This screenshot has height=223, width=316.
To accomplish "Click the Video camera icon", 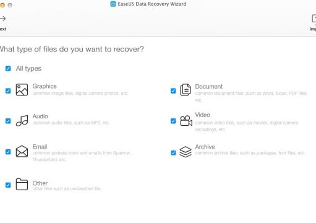I will [x=186, y=121].
